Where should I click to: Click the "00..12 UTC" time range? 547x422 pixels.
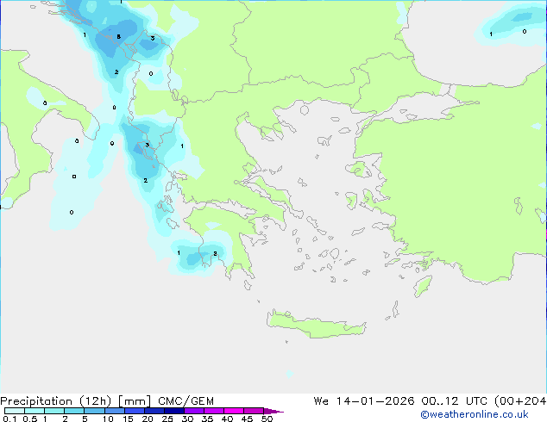pyautogui.click(x=455, y=401)
